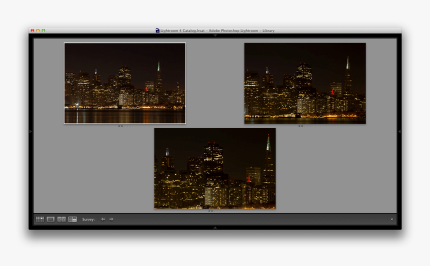This screenshot has height=266, width=430.
Task: Show the right side panel
Action: point(399,131)
